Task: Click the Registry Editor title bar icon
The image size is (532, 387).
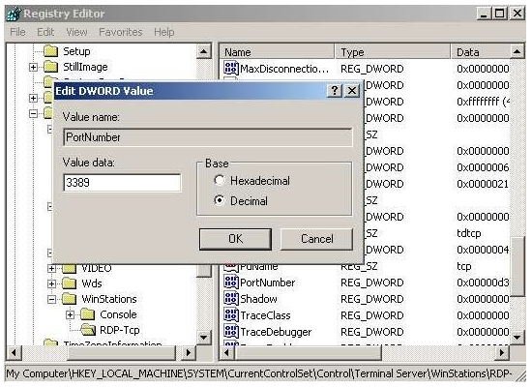Action: pos(14,14)
